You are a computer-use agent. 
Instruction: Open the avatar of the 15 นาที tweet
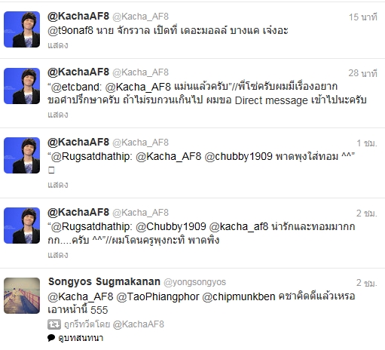22,29
